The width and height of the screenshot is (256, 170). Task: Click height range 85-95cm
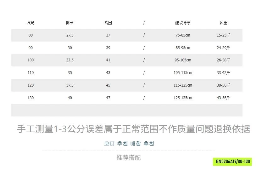pyautogui.click(x=183, y=48)
